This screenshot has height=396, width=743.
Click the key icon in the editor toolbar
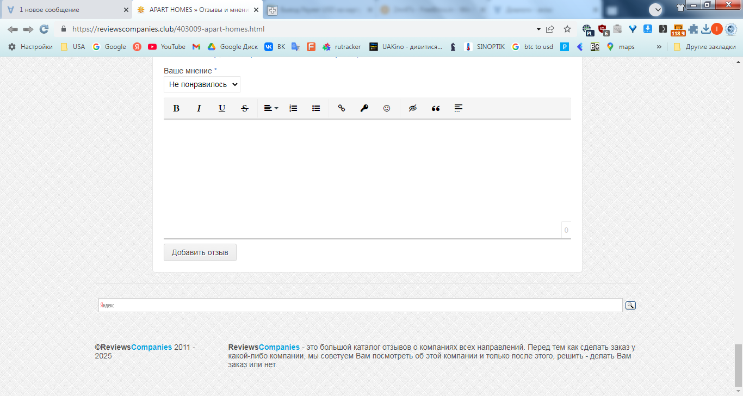(364, 108)
